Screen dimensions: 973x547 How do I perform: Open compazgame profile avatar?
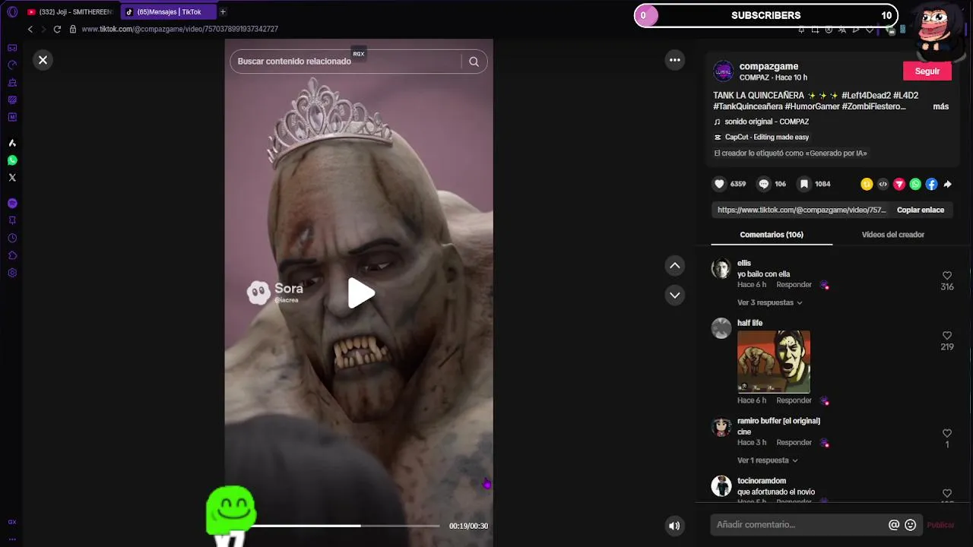coord(723,71)
